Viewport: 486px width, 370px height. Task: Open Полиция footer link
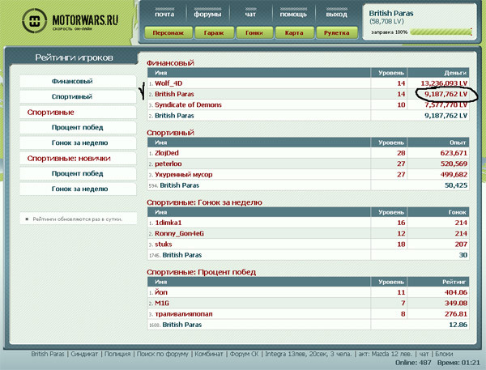(x=117, y=354)
